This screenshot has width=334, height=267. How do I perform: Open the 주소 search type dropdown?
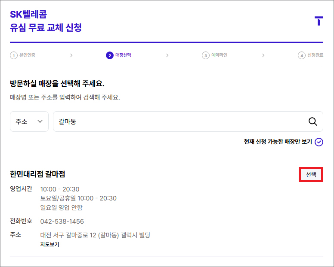(29, 121)
